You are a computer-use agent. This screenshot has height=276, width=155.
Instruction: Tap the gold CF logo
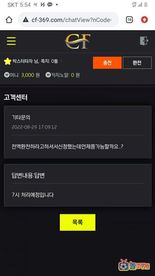tap(77, 41)
